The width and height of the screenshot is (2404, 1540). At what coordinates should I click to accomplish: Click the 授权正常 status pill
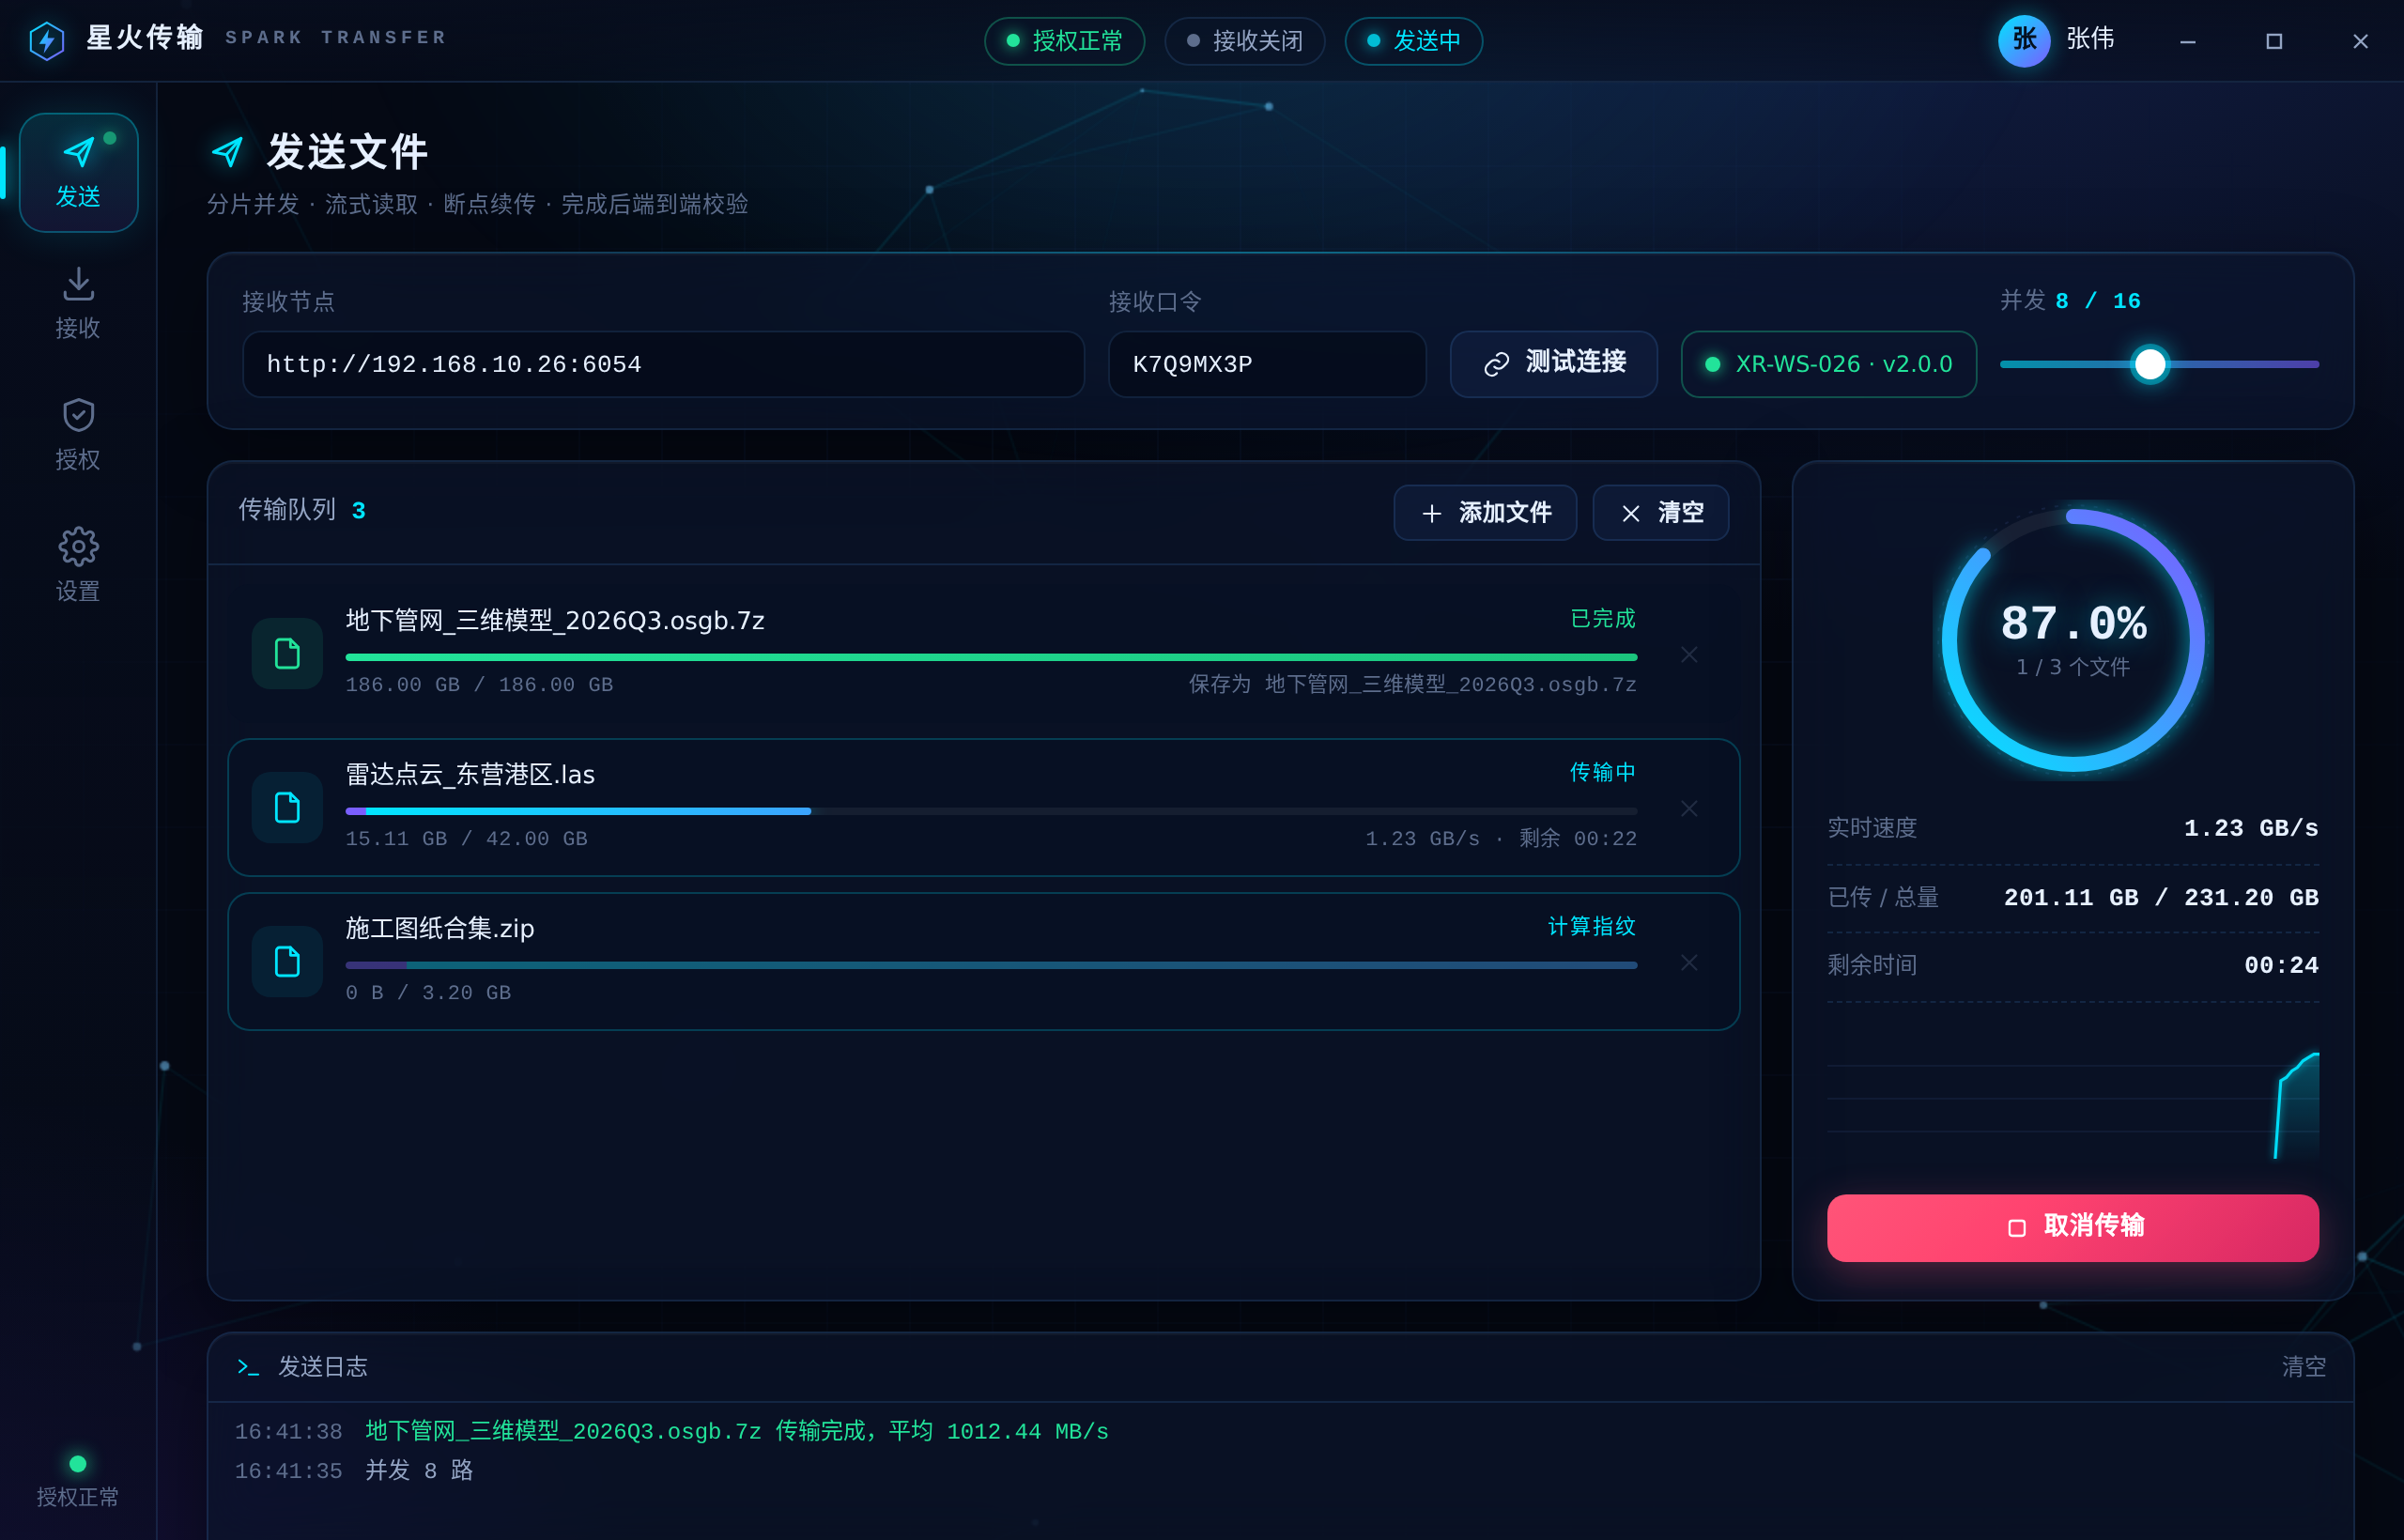(x=1064, y=41)
